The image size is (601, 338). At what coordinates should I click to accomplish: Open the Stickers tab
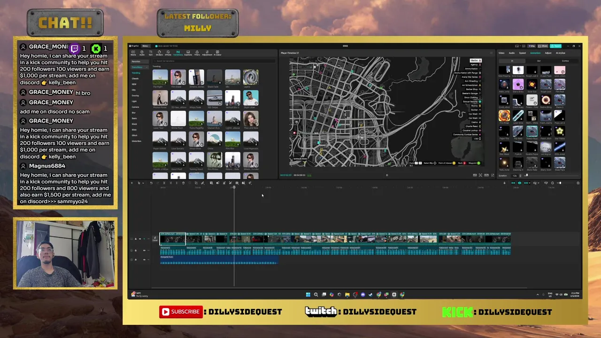pos(159,53)
